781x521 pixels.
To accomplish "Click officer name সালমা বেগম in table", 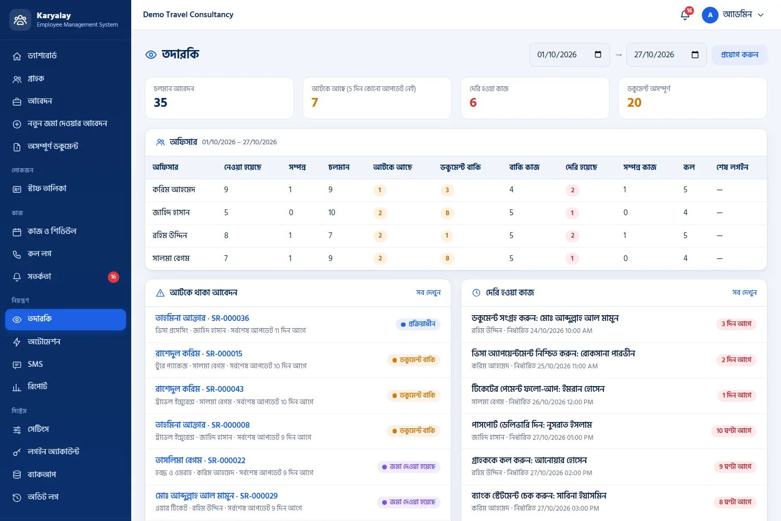I will click(171, 258).
